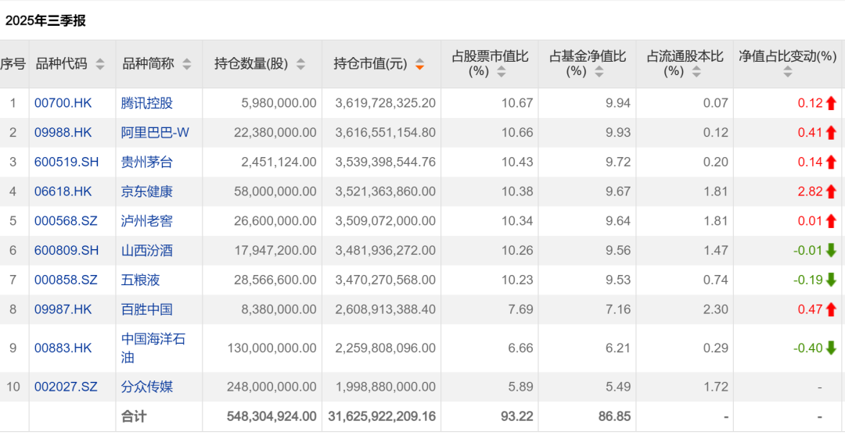Click sort arrows next to 品种简称

tap(186, 65)
